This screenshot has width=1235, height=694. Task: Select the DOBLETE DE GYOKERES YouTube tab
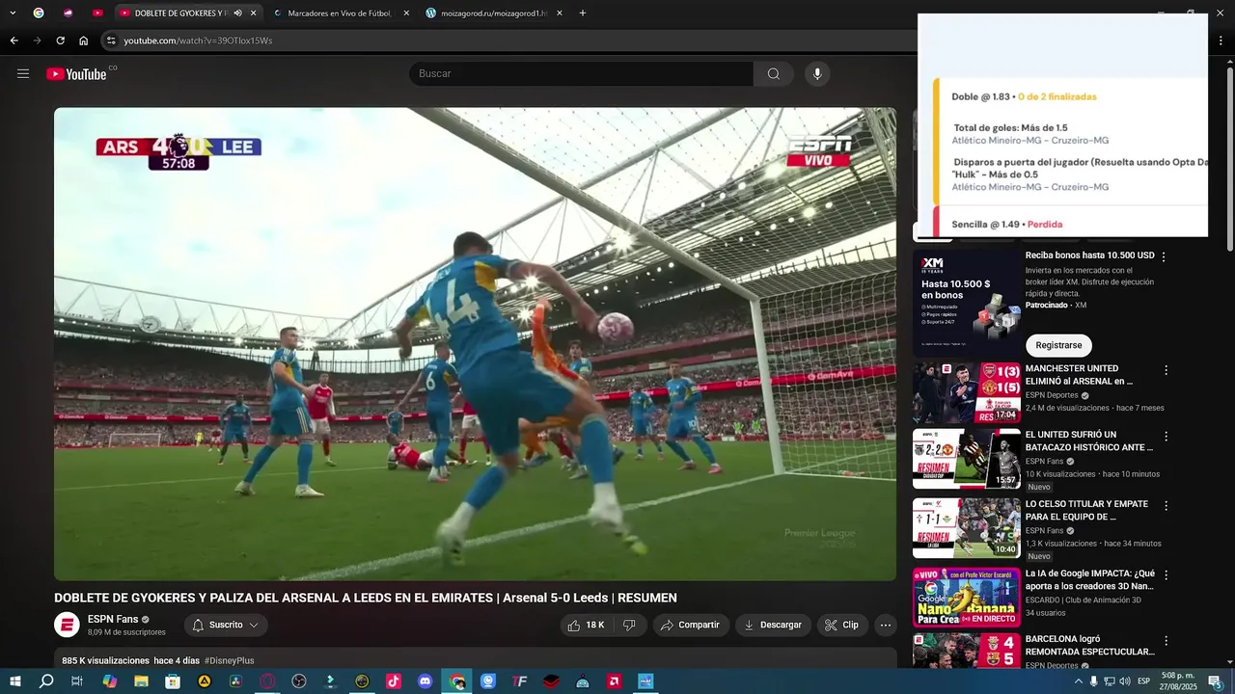[188, 13]
